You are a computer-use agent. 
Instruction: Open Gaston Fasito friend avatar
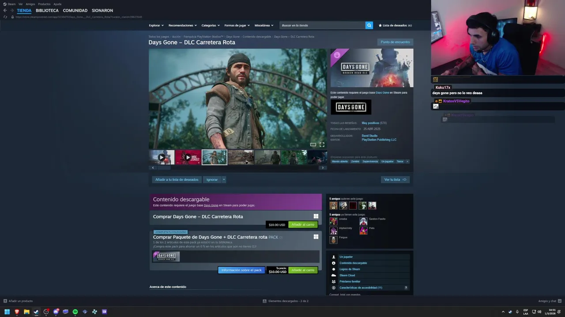pos(363,221)
